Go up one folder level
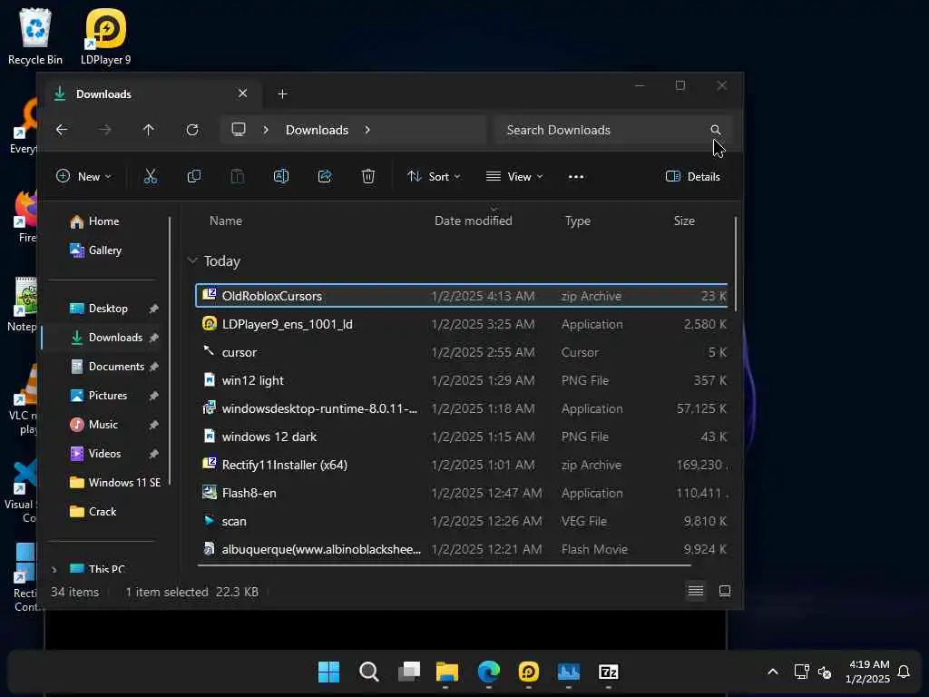The width and height of the screenshot is (929, 697). (149, 130)
